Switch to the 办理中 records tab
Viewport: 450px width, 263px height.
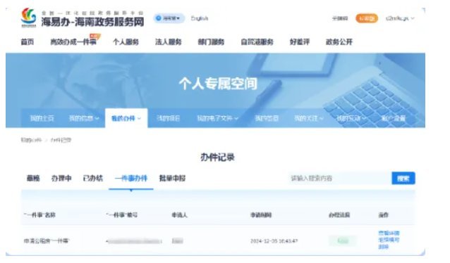point(61,179)
